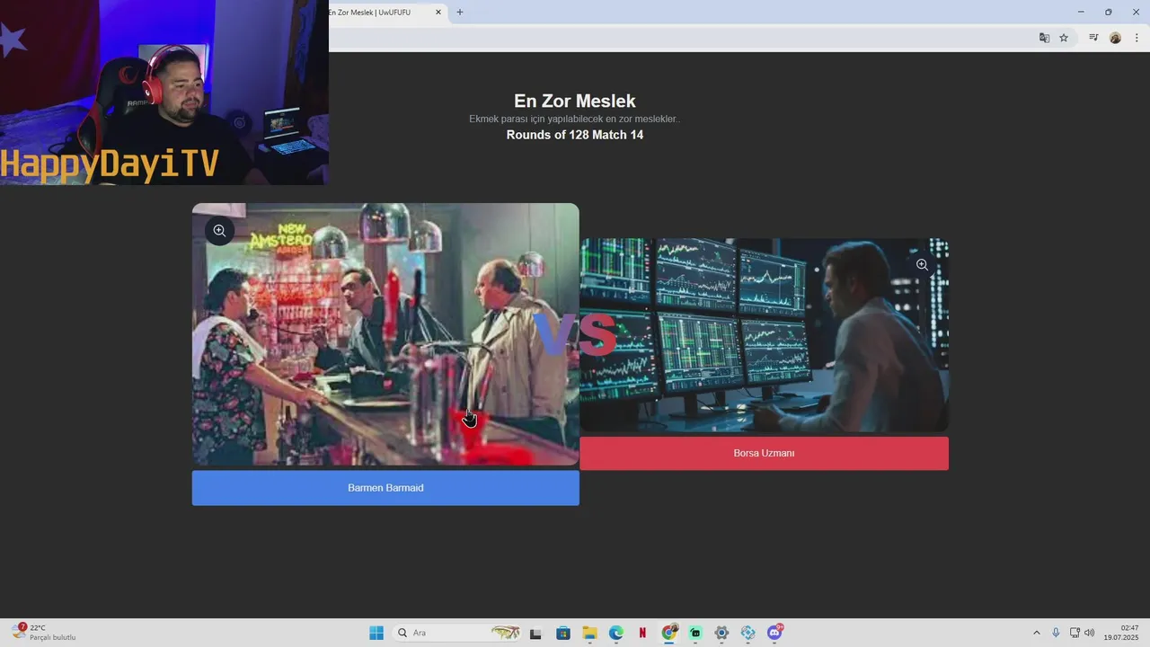
Task: Open the Windows Start menu
Action: pyautogui.click(x=376, y=633)
